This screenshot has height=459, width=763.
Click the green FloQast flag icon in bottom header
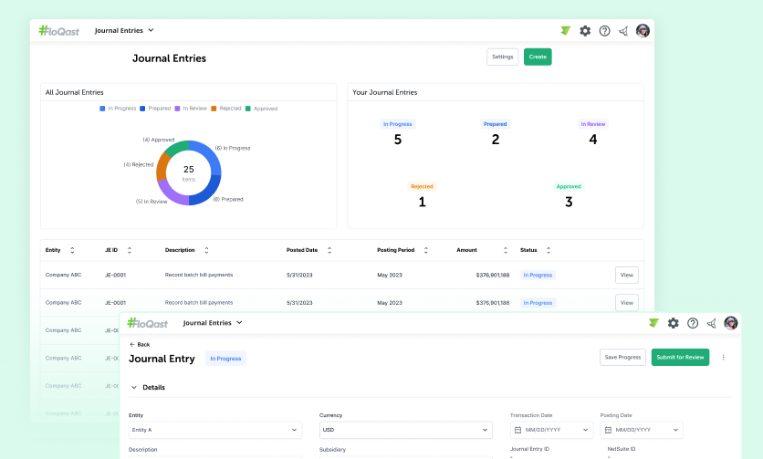pos(653,323)
